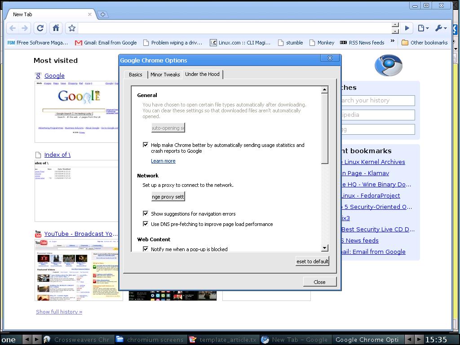Screen dimensions: 460x345
Task: Open the Wine HQ - Wine Binary Downloads link
Action: click(x=376, y=185)
